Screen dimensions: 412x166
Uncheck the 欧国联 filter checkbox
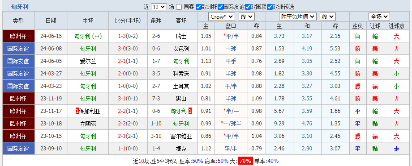pos(248,7)
